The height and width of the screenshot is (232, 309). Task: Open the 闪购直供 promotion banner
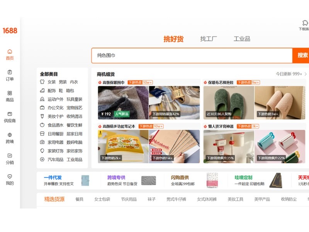(x=195, y=181)
